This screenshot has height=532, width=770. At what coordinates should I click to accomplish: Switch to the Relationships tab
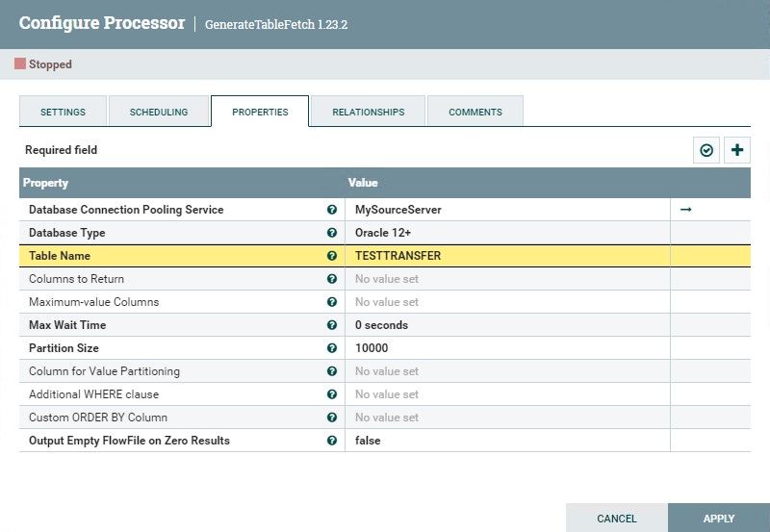[x=368, y=112]
